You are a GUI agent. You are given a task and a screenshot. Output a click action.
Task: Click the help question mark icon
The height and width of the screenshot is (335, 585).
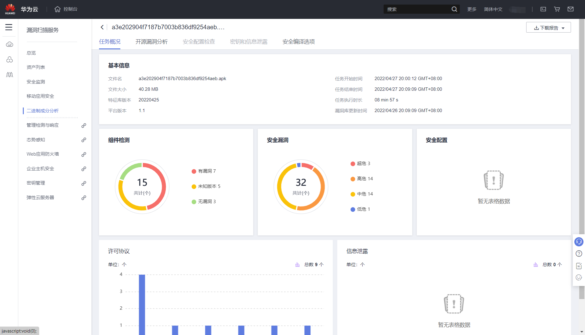coord(579,254)
